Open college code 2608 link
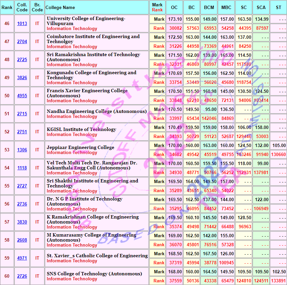The height and width of the screenshot is (285, 287). click(x=22, y=240)
